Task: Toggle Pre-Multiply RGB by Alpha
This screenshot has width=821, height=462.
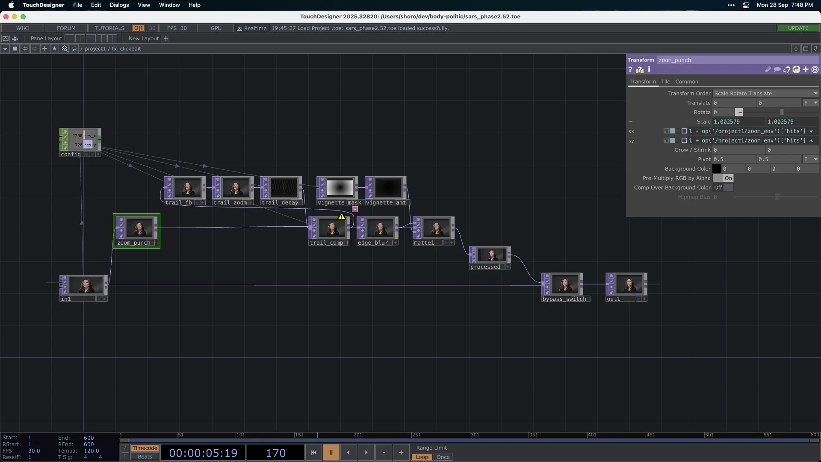Action: [x=723, y=178]
